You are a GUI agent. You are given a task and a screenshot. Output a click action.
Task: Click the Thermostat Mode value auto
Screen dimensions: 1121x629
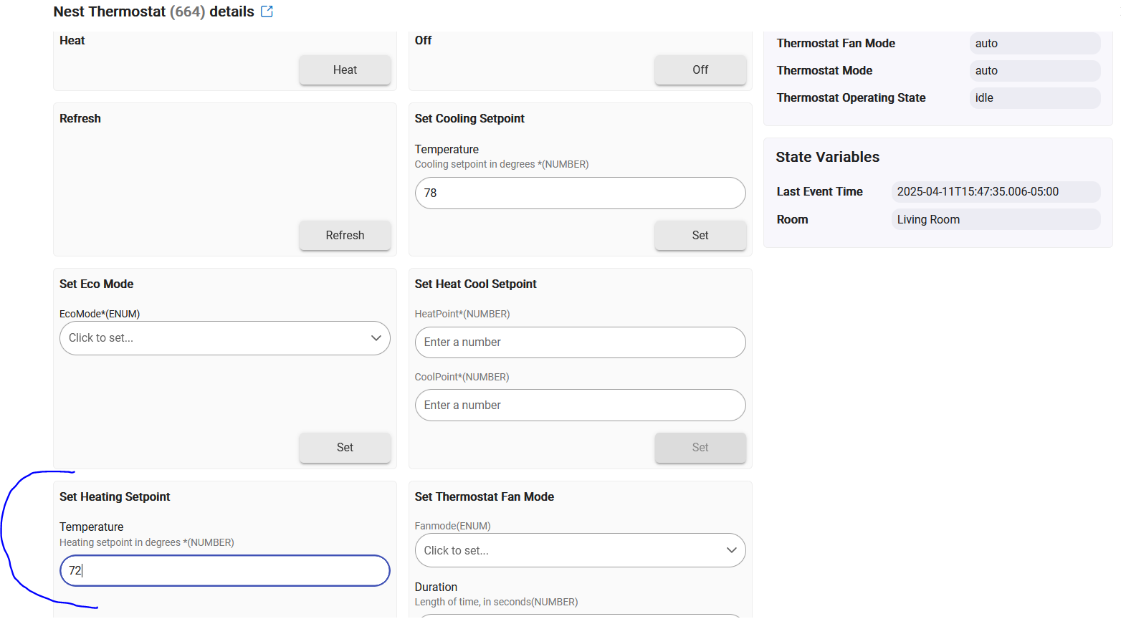pos(1035,70)
